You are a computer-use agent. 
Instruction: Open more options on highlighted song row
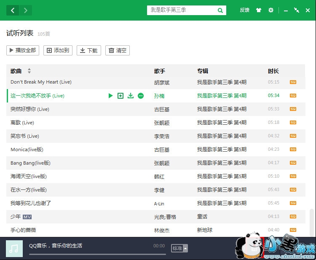click(x=141, y=96)
